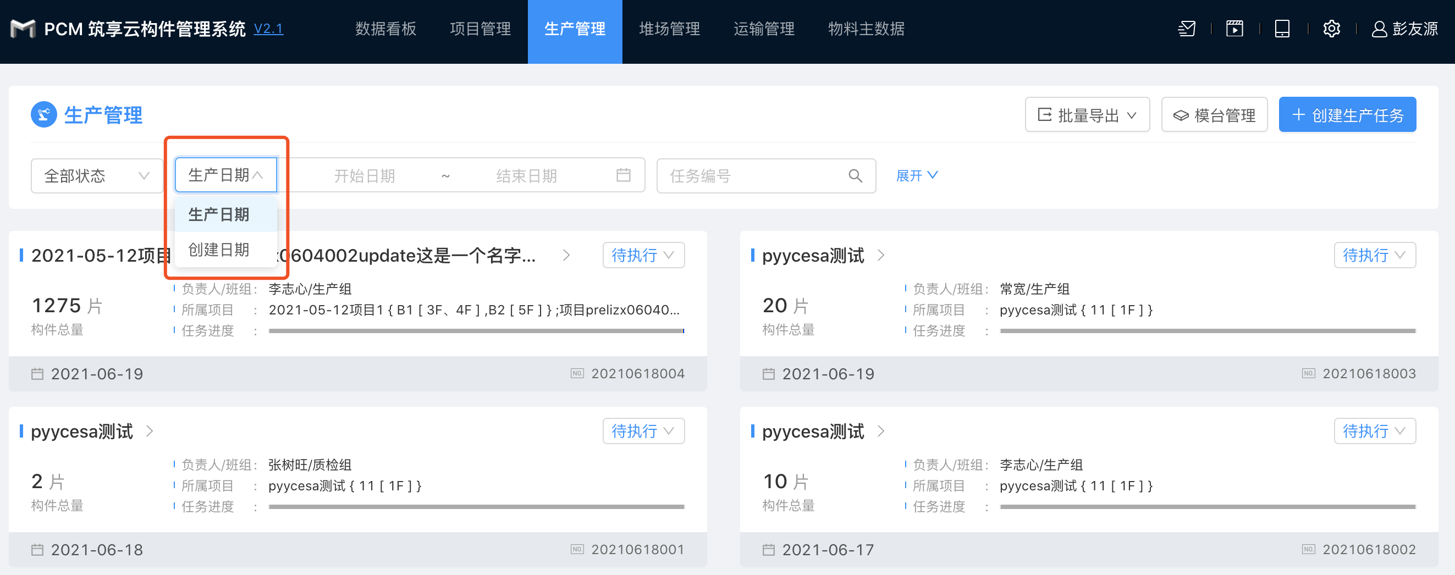Screen dimensions: 1455x575
Task: Click the user avatar icon beside 彭友源
Action: [x=1379, y=29]
